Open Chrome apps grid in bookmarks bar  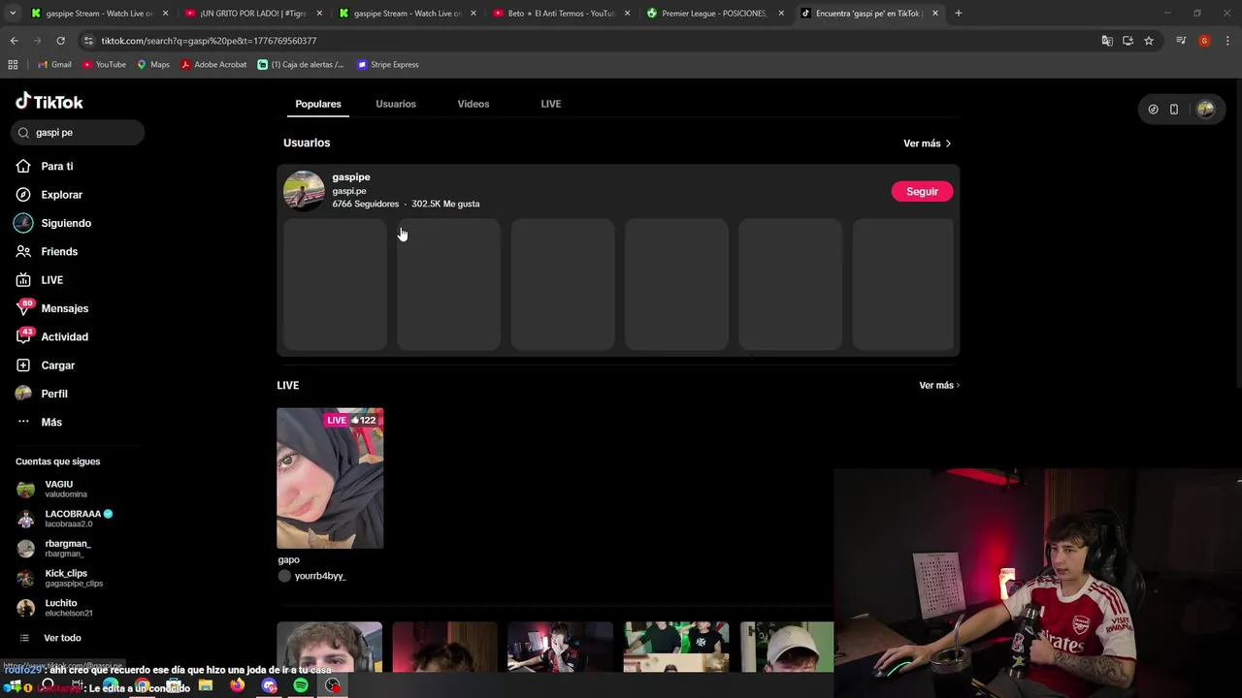pos(13,64)
